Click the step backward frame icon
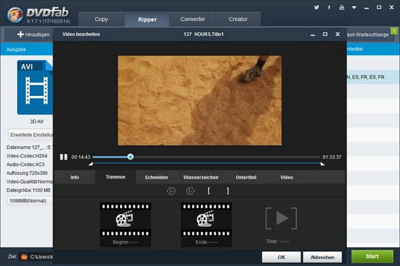 pos(171,191)
